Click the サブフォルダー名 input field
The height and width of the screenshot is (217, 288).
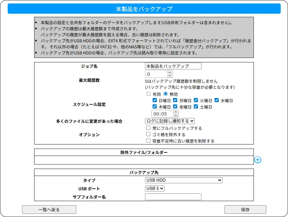[173, 197]
